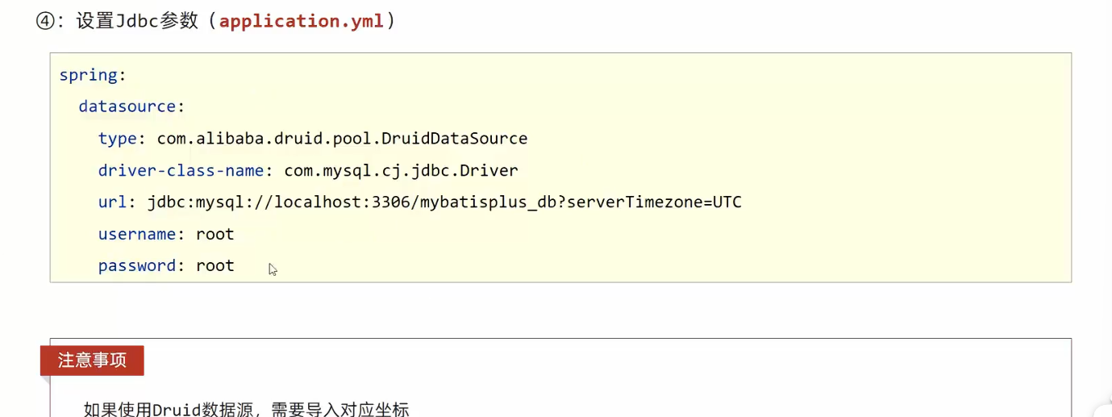Screen dimensions: 1112x417
Task: Click the 注意事项 red label
Action: coord(92,361)
